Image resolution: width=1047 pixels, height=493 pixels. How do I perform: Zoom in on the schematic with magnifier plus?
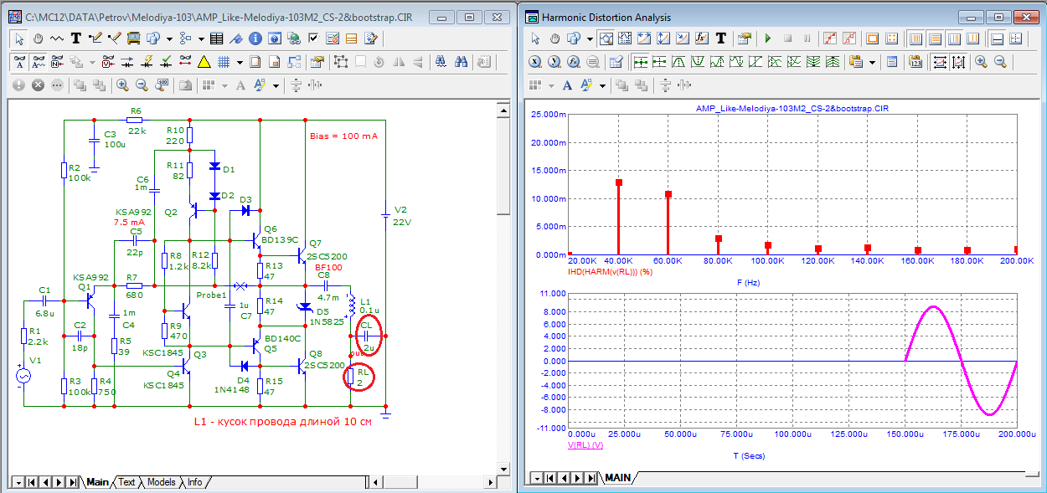click(x=122, y=85)
